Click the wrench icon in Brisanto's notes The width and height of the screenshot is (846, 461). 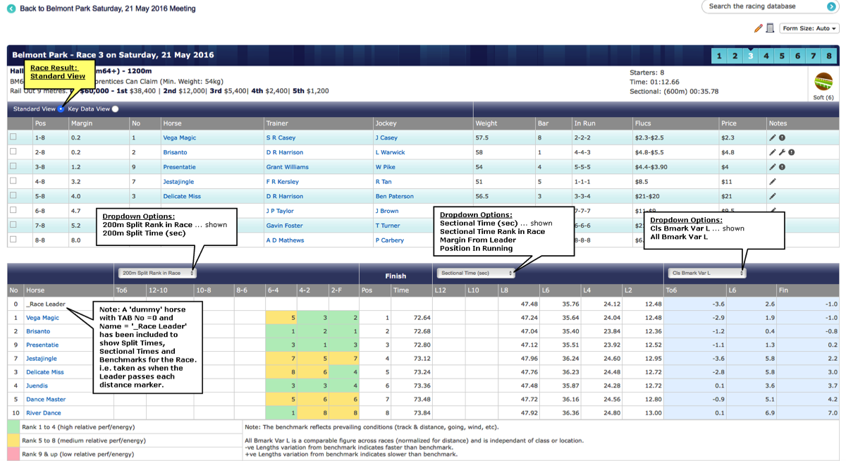[x=782, y=152]
